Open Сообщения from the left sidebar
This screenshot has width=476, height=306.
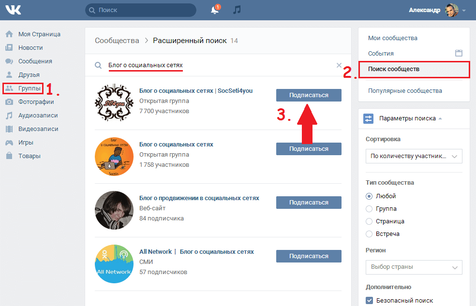click(35, 61)
